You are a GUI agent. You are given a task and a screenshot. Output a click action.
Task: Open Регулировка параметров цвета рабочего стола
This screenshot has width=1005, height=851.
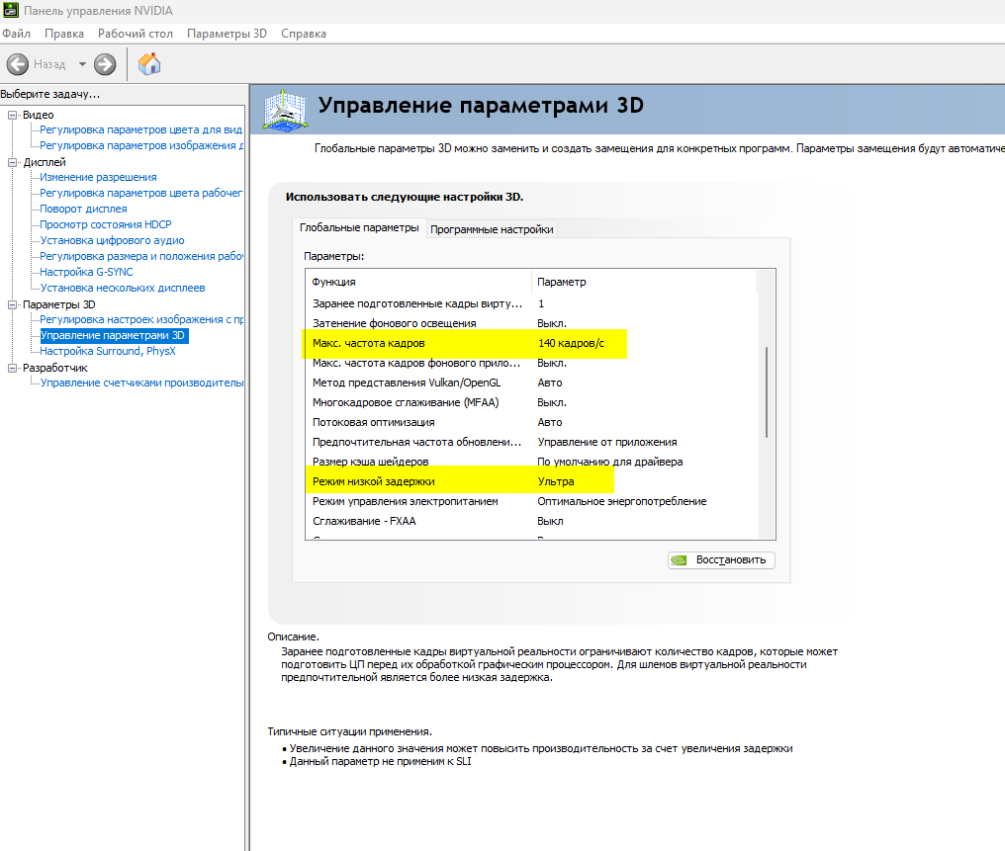141,193
